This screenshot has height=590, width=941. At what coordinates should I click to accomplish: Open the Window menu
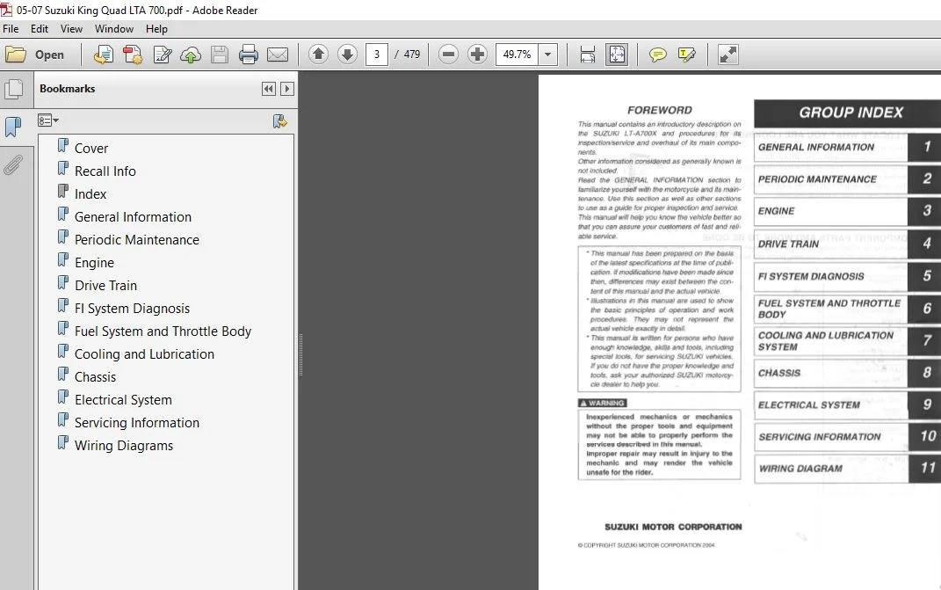(x=114, y=29)
